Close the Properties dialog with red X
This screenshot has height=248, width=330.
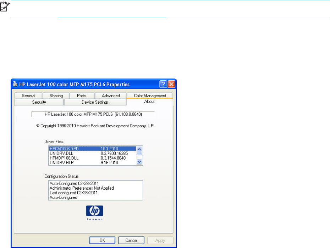[171, 84]
